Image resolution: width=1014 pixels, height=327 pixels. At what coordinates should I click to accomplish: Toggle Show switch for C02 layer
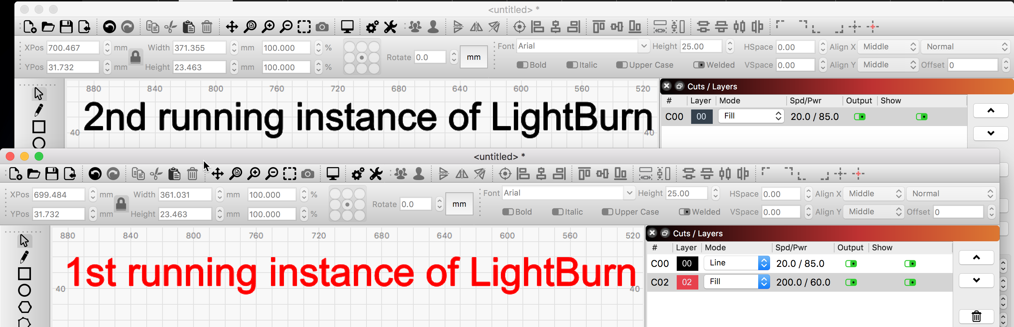(x=910, y=282)
